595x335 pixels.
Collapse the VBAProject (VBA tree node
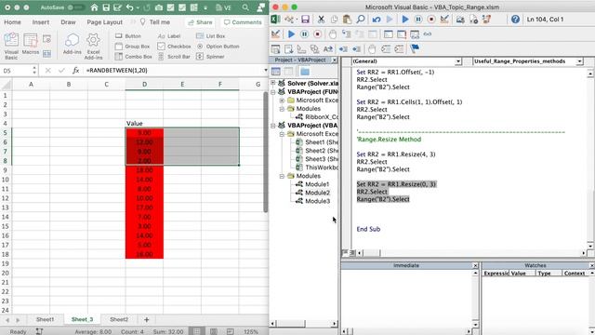[x=273, y=126]
